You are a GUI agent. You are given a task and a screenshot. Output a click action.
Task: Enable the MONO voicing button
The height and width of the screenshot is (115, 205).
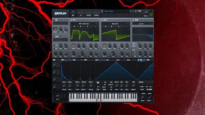(142, 87)
